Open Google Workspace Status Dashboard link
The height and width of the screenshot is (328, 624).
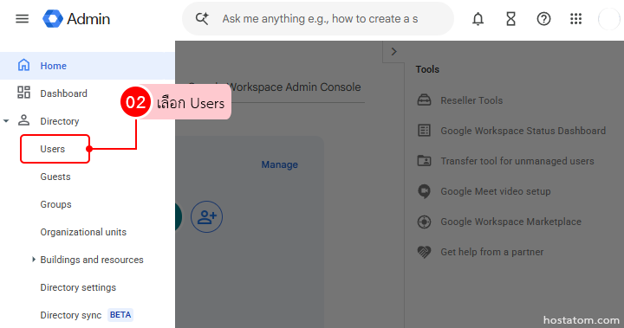[x=523, y=131]
